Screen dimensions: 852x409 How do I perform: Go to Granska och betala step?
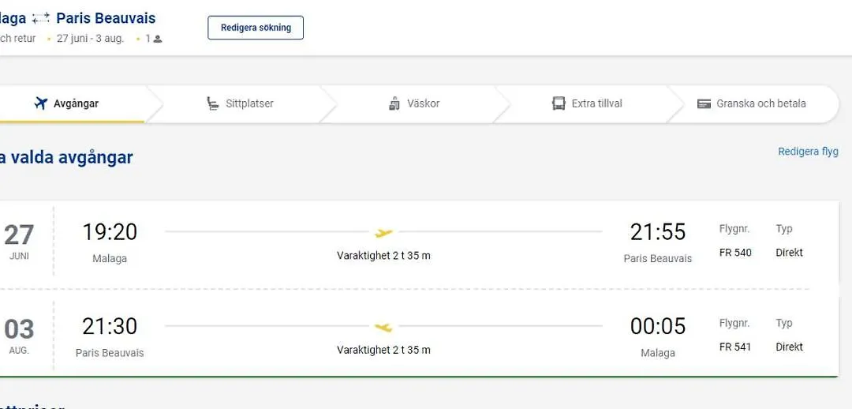coord(760,103)
